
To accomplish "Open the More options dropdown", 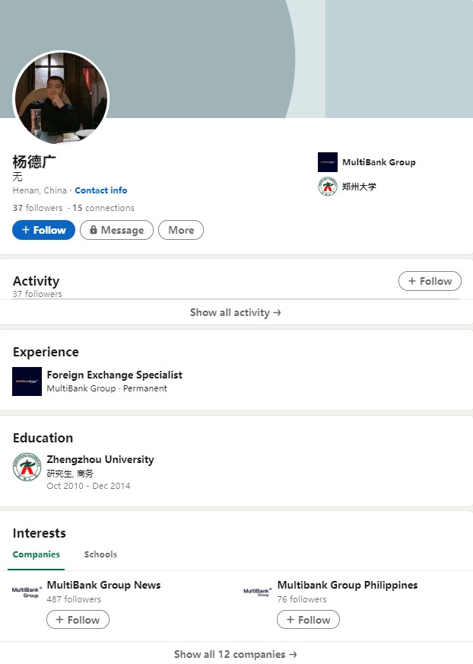I will click(181, 230).
